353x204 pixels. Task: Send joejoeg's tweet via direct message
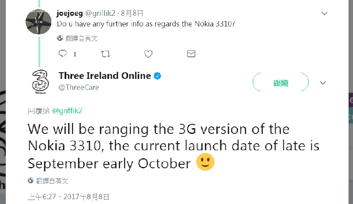click(191, 54)
